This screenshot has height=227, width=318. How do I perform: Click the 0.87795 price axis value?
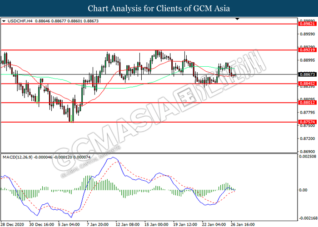tap(308, 112)
